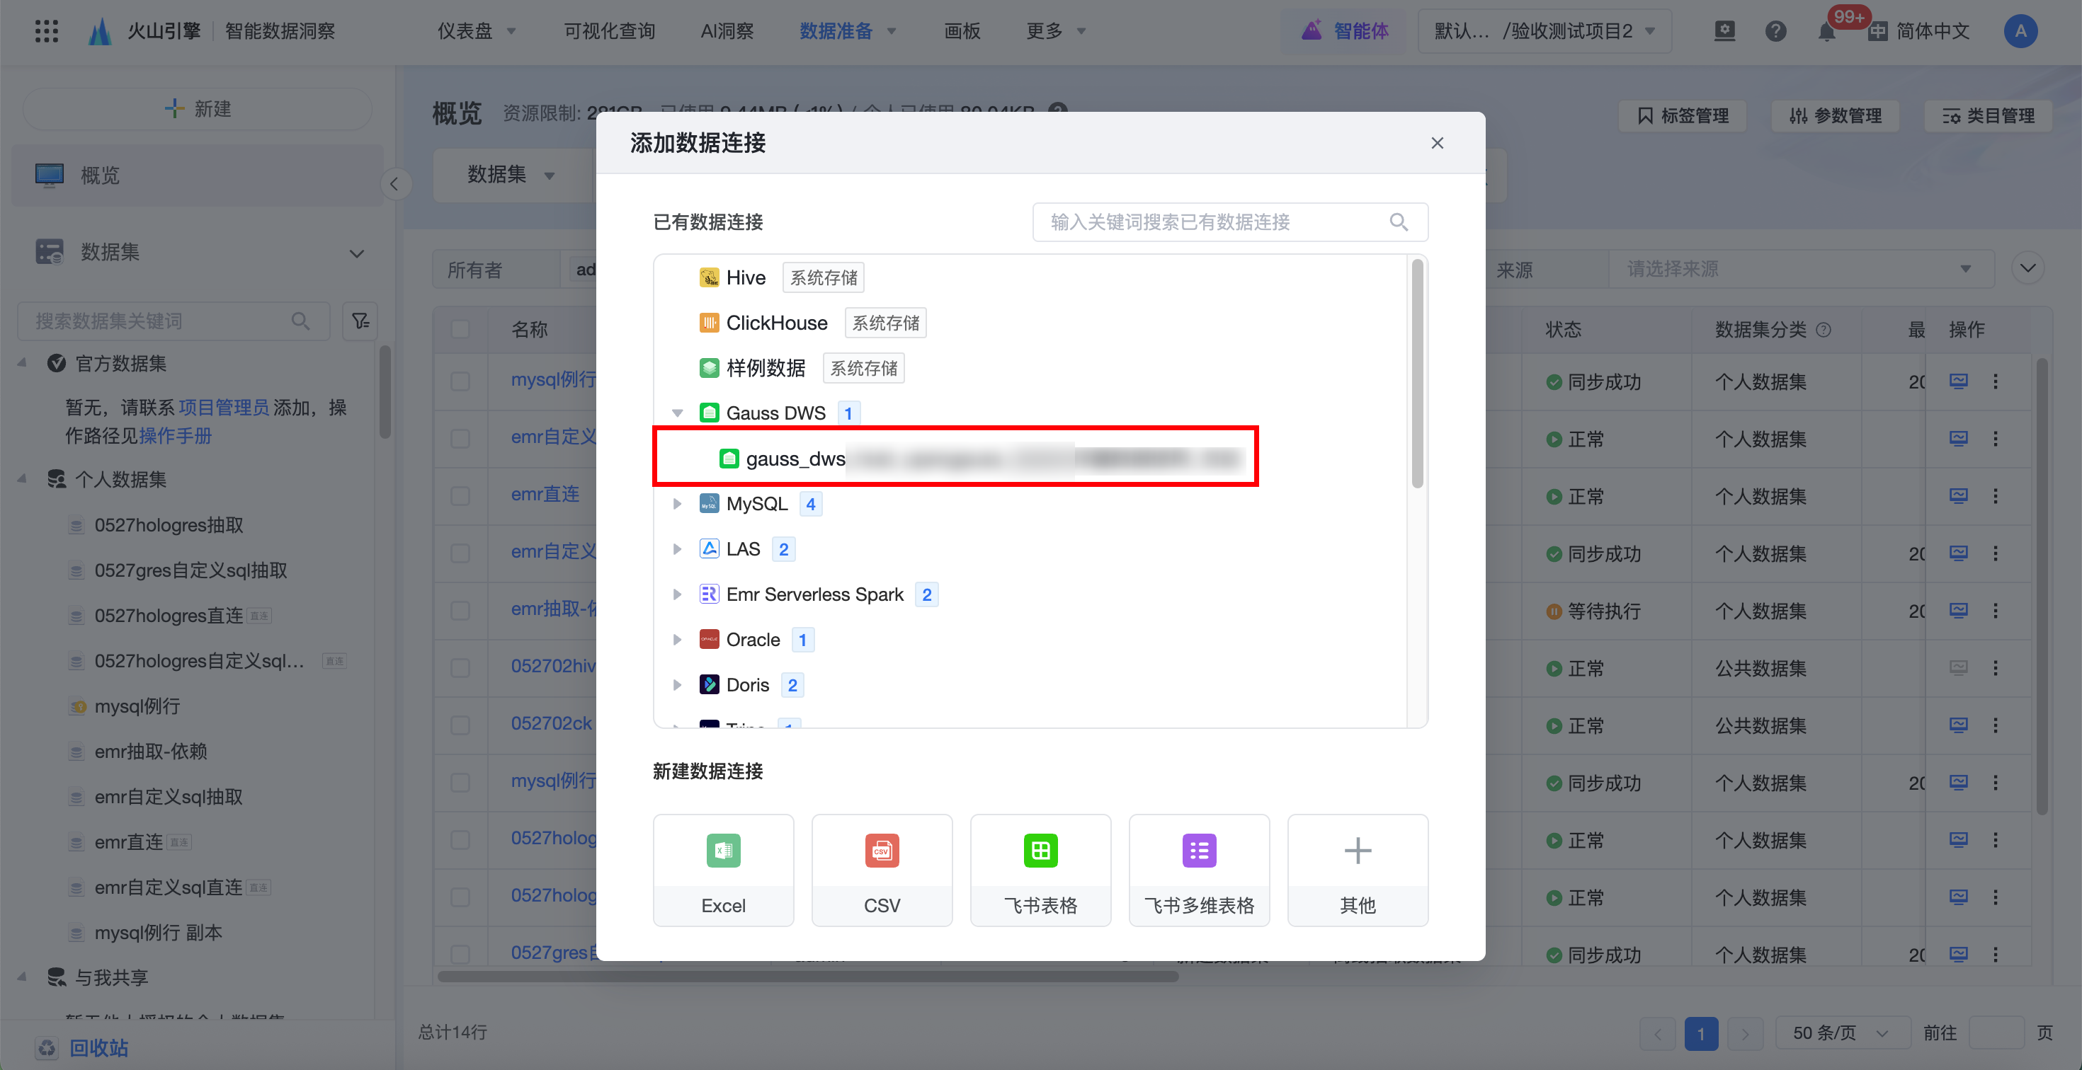Open the 更多 menu
Image resolution: width=2082 pixels, height=1070 pixels.
coord(1056,30)
